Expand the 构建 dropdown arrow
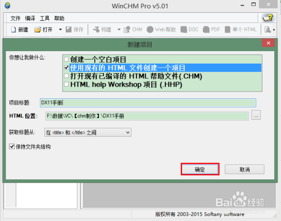Viewport: 281px width, 221px height. point(119,29)
